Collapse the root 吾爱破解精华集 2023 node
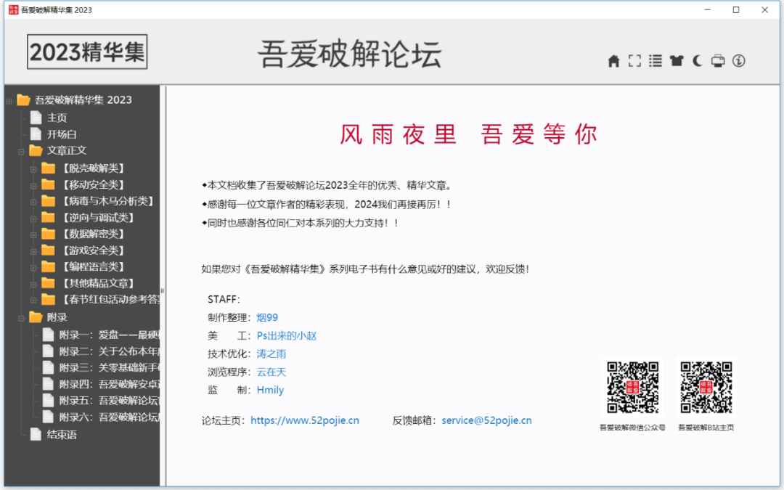 pos(9,102)
